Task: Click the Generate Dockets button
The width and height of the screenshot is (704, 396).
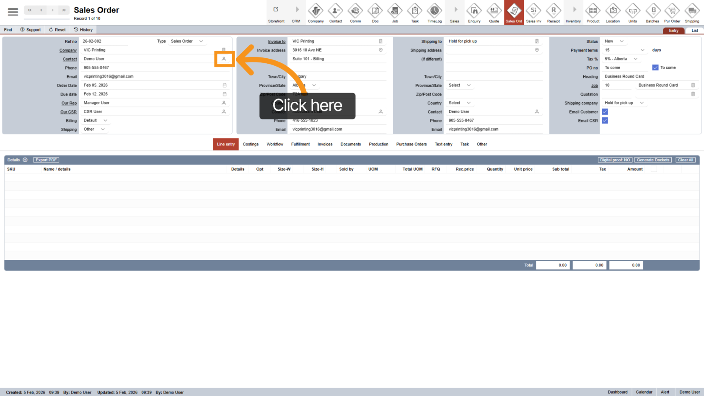Action: [653, 160]
